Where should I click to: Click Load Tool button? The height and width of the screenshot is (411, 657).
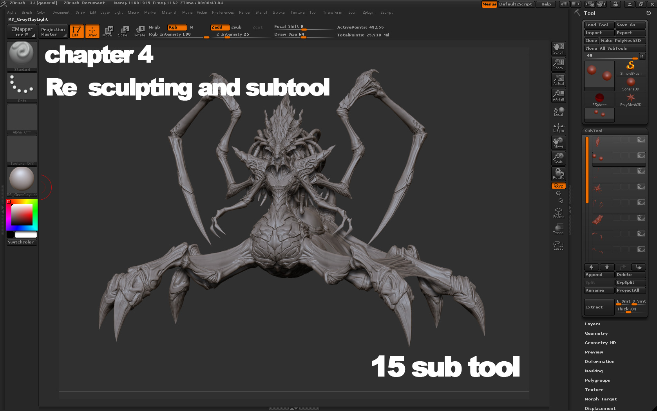pyautogui.click(x=599, y=25)
